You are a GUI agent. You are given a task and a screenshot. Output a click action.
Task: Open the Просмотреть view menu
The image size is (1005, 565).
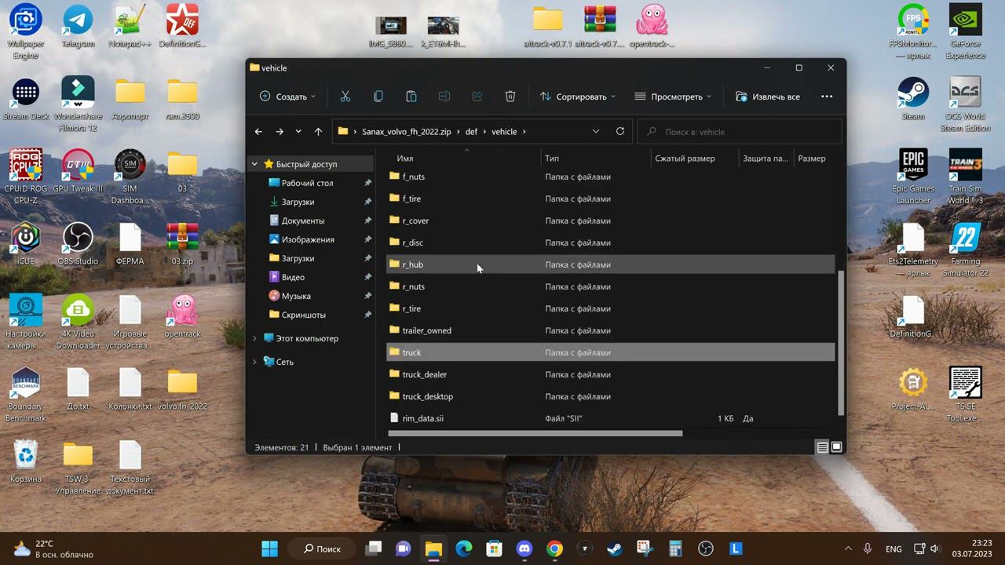pyautogui.click(x=673, y=97)
